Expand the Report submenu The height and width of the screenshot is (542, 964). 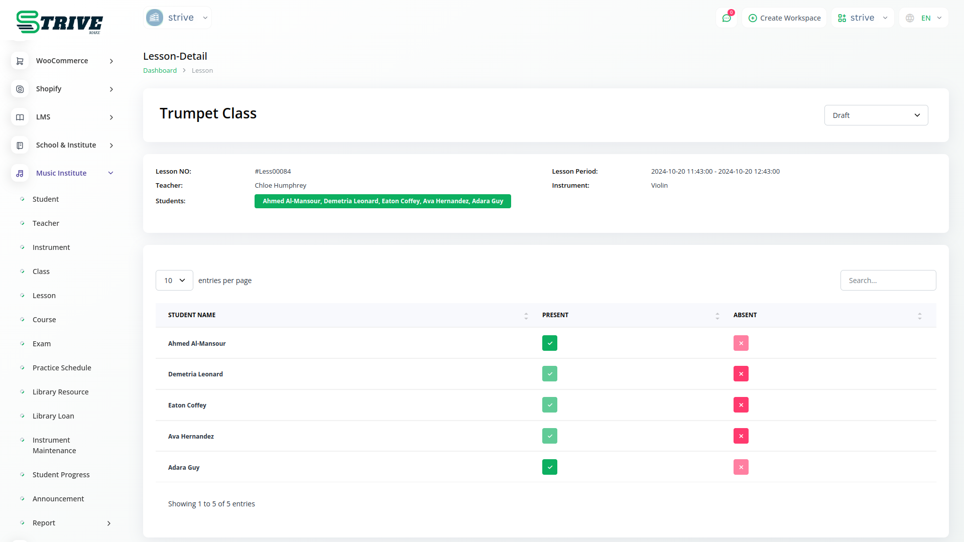click(x=109, y=523)
